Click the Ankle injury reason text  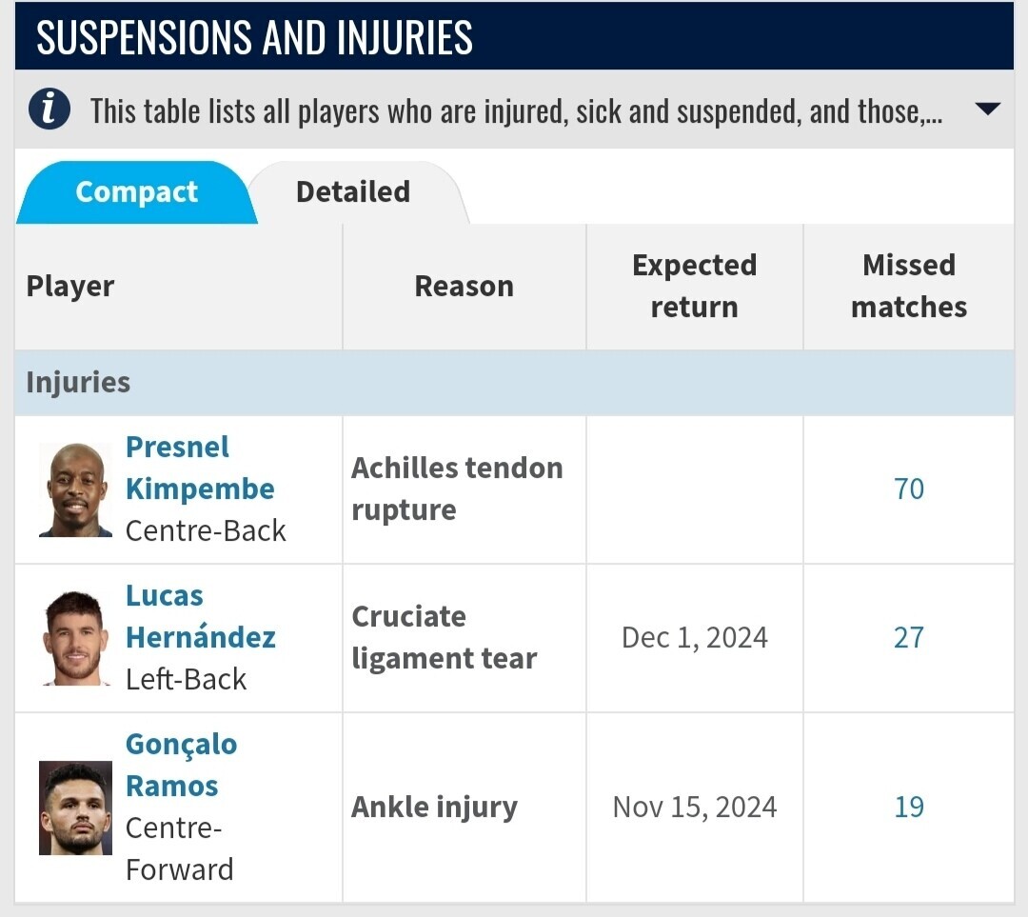tap(435, 807)
